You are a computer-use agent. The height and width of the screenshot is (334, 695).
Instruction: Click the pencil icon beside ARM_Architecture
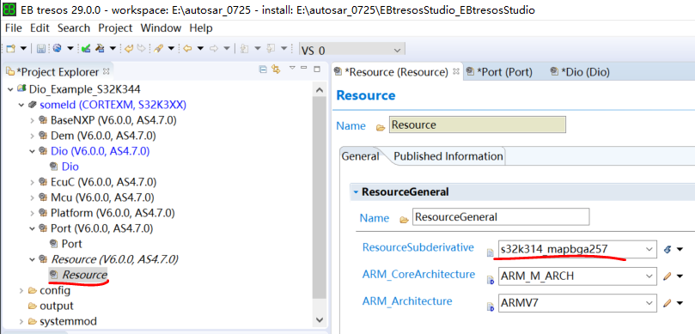[x=667, y=303]
